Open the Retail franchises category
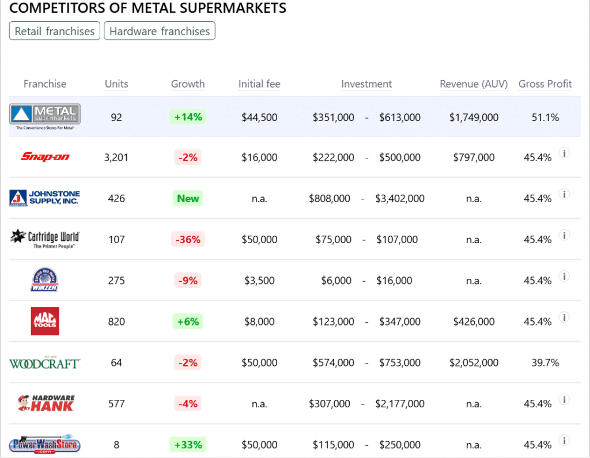Viewport: 590px width, 458px height. coord(55,31)
